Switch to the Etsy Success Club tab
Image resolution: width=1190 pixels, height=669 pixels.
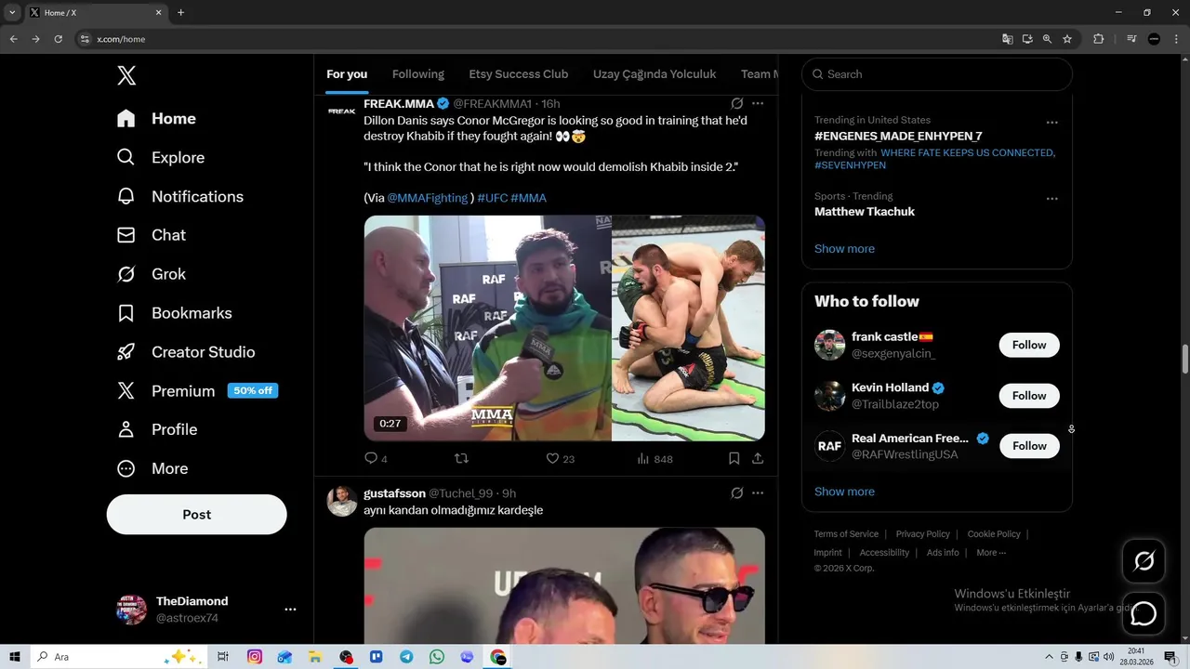coord(519,74)
